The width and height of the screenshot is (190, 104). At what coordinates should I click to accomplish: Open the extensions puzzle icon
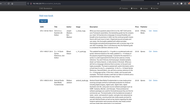[x=185, y=4]
